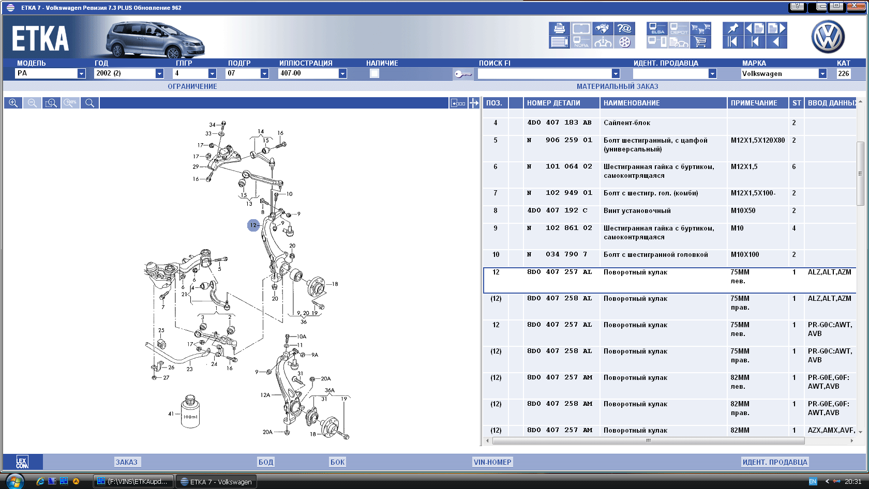Open Internet Explorer from quick launch
This screenshot has width=869, height=489.
coord(40,481)
